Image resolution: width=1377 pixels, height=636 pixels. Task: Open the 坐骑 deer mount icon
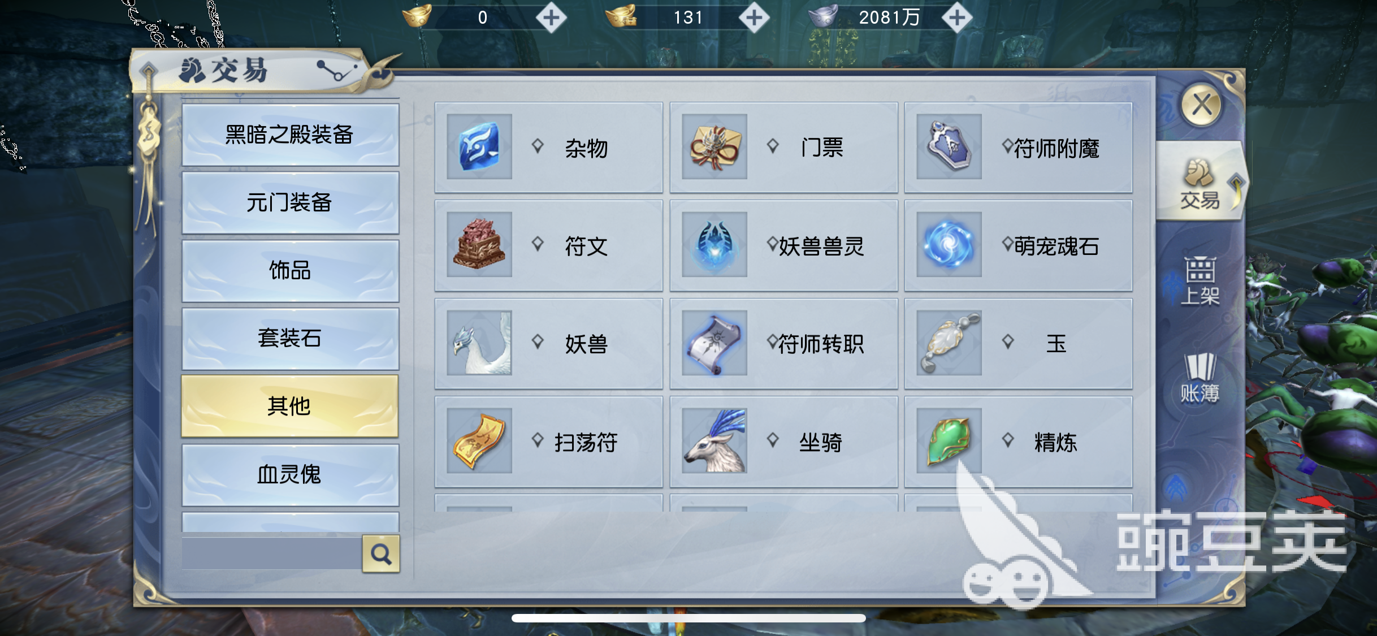pos(715,441)
